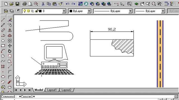Screen dimensions: 179x100
Task: Toggle layer 0 lock padlock icon
Action: 37,11
